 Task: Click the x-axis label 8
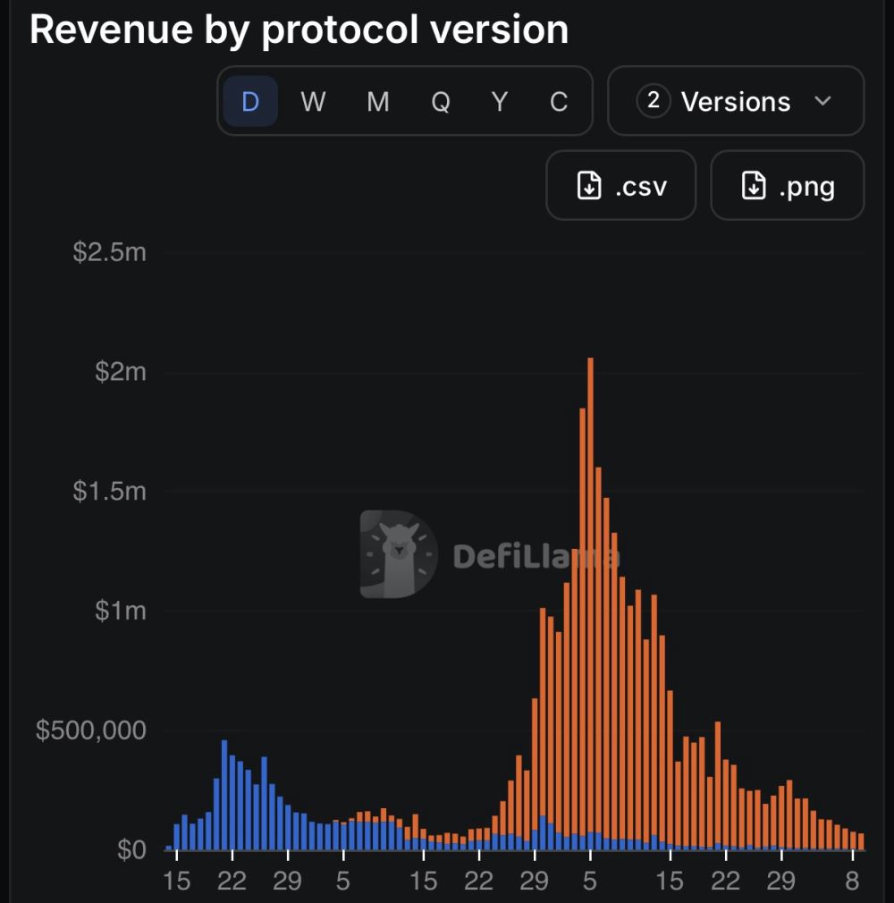tap(853, 882)
